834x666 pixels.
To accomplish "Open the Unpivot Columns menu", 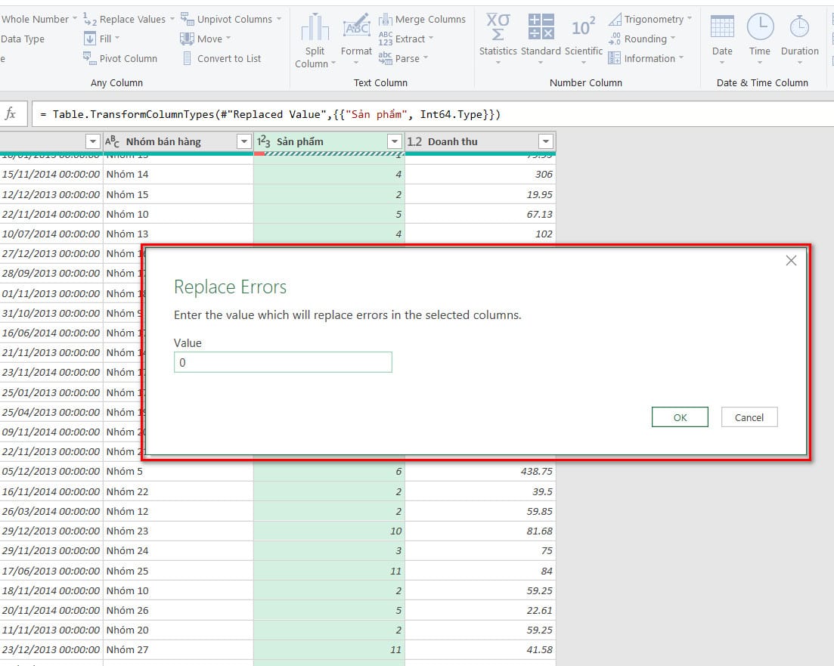I will point(278,19).
